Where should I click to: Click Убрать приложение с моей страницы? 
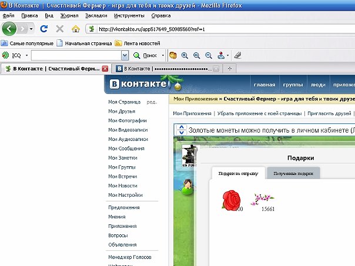pos(259,113)
